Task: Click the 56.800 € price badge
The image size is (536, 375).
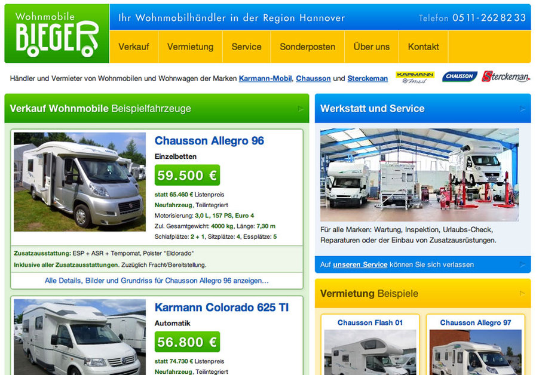Action: click(x=187, y=342)
